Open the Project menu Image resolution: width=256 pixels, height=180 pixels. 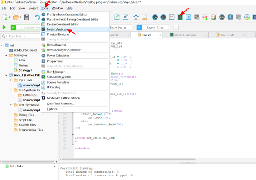pos(33,8)
